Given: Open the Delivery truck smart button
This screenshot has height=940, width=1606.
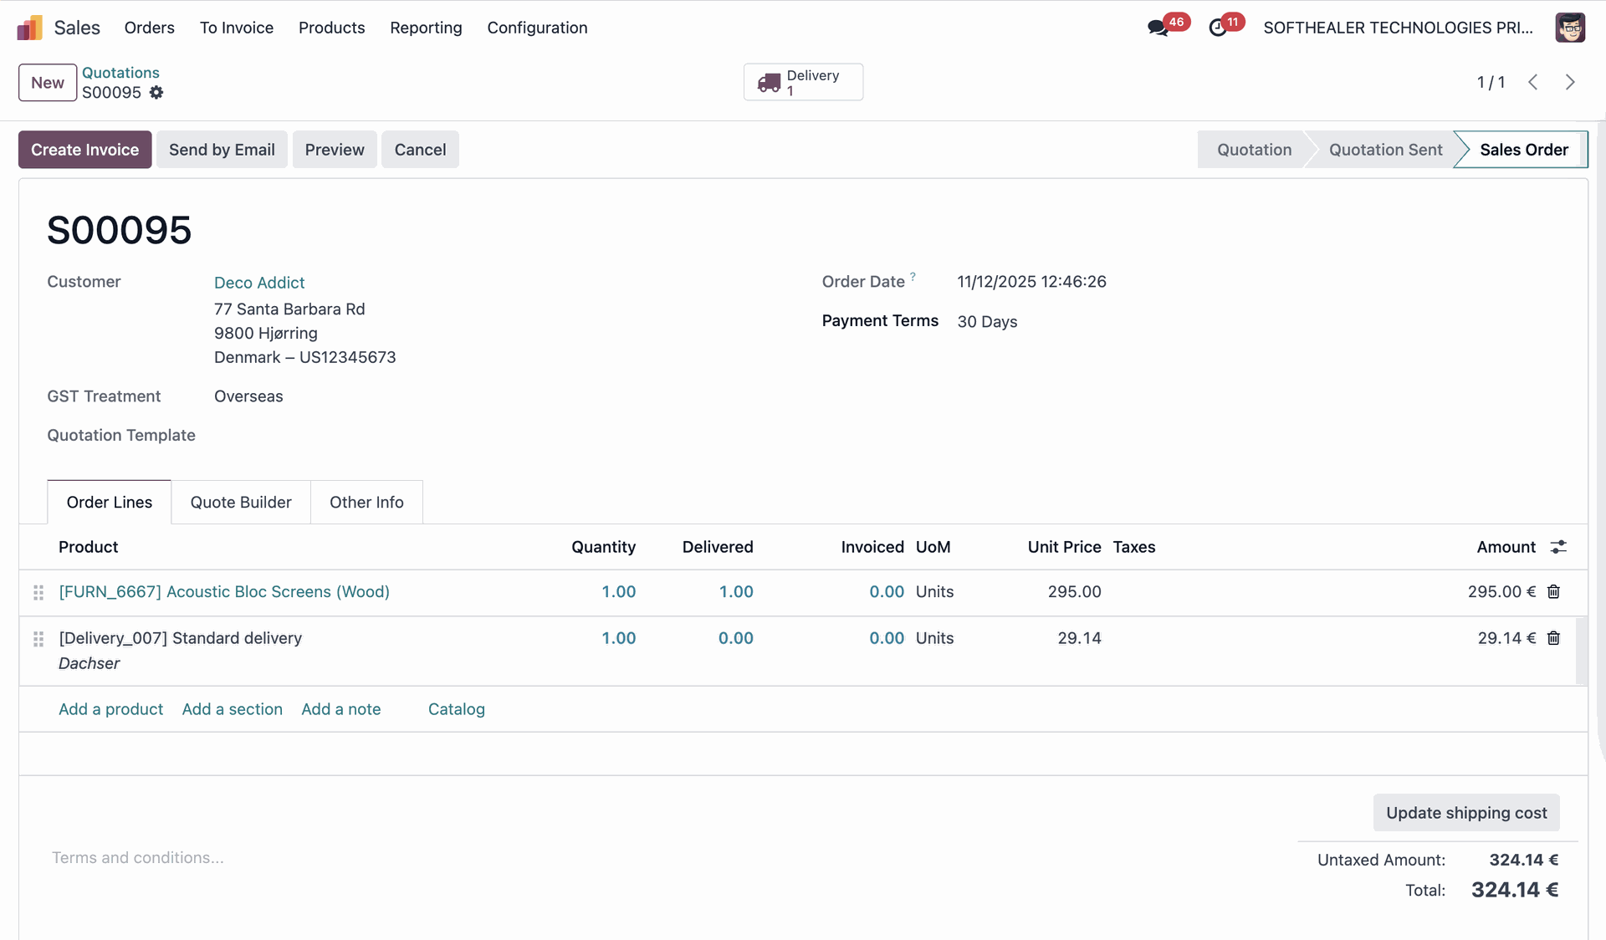Looking at the screenshot, I should tap(803, 82).
